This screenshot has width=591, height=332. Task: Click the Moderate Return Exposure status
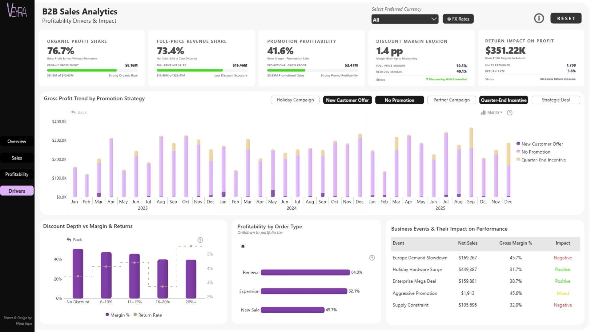[x=558, y=79]
